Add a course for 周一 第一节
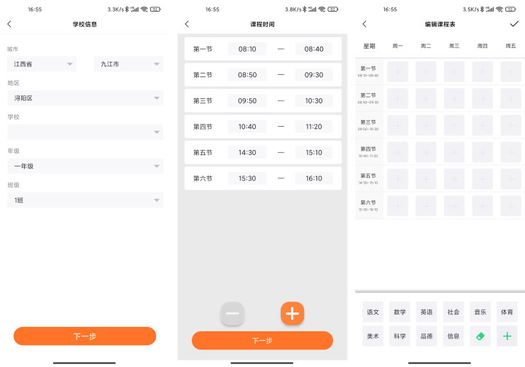The width and height of the screenshot is (525, 367). coord(398,71)
